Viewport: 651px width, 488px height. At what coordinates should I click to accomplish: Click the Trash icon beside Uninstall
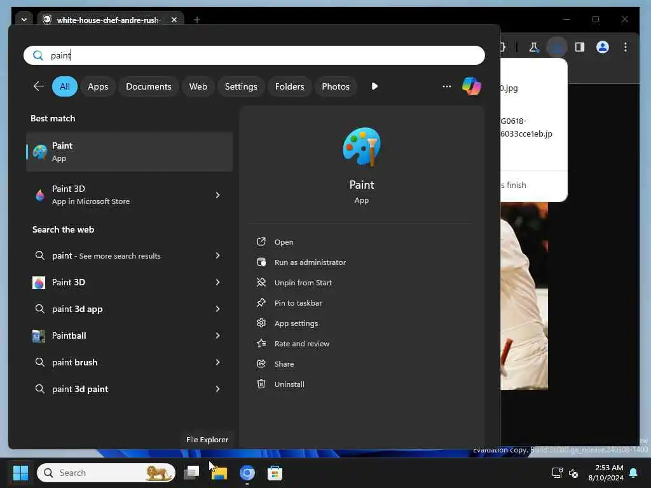[261, 384]
